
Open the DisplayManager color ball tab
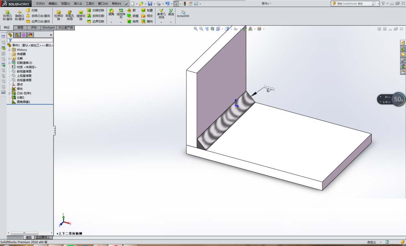click(30, 35)
